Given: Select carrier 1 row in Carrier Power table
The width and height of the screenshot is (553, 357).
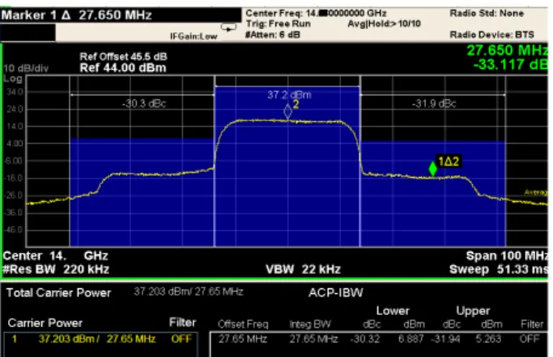Looking at the screenshot, I should pyautogui.click(x=101, y=339).
